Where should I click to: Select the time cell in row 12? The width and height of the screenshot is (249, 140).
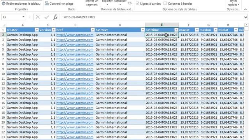coord(162,83)
